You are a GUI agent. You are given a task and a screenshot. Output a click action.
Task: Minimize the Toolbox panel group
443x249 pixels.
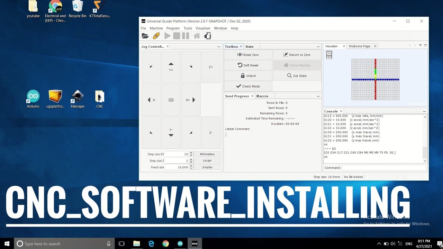click(x=318, y=46)
